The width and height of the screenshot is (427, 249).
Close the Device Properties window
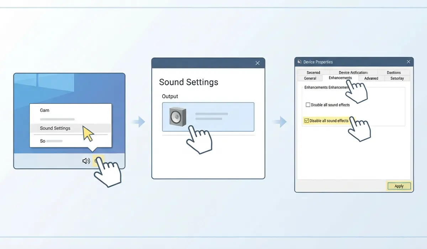click(408, 62)
